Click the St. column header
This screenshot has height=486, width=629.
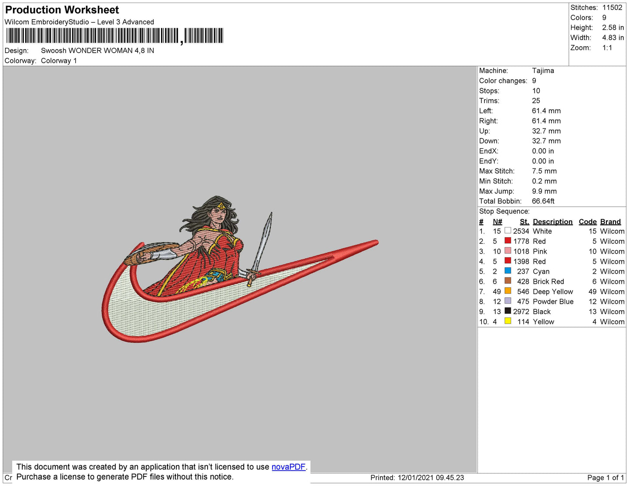coord(524,221)
